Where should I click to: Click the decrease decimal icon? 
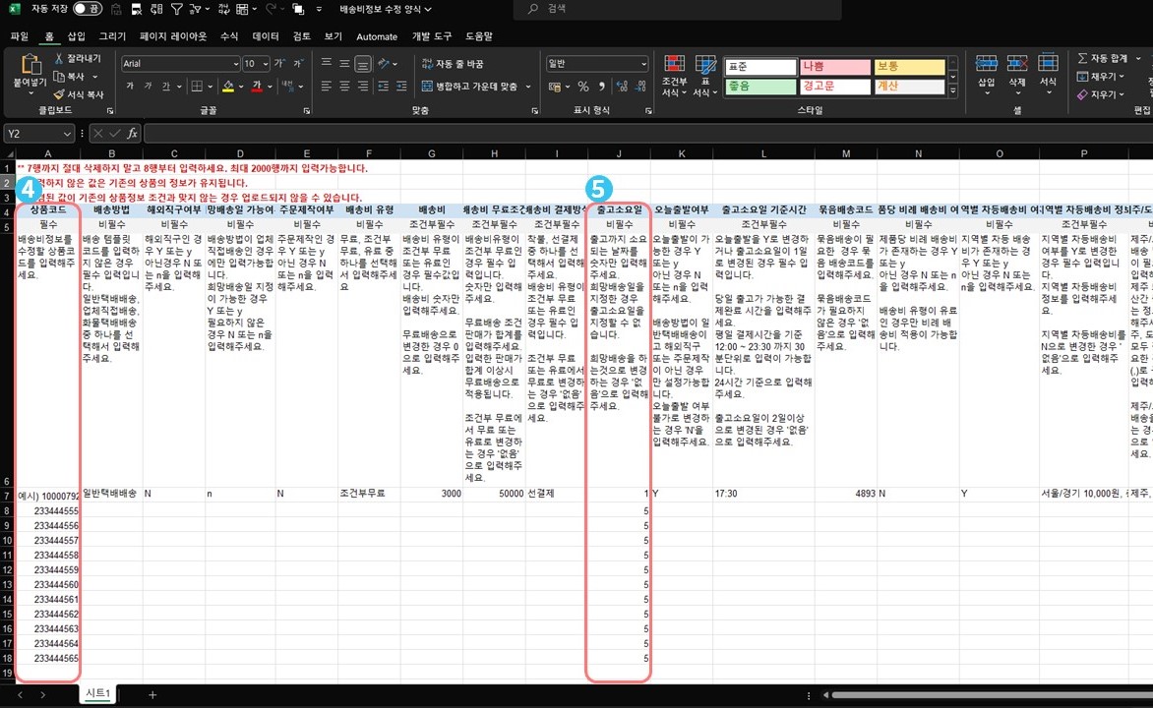point(640,87)
